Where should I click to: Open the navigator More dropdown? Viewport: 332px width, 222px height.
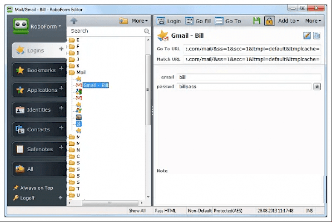click(x=139, y=21)
